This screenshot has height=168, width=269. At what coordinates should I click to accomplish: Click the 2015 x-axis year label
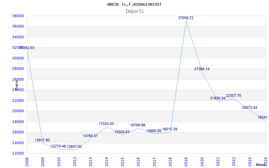point(122,162)
